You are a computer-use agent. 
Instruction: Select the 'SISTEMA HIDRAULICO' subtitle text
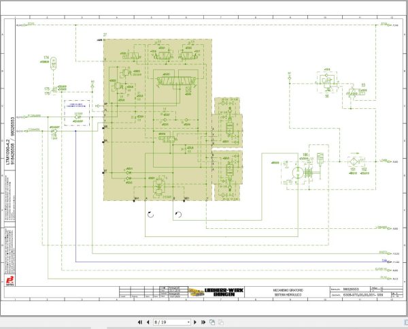[x=288, y=294]
